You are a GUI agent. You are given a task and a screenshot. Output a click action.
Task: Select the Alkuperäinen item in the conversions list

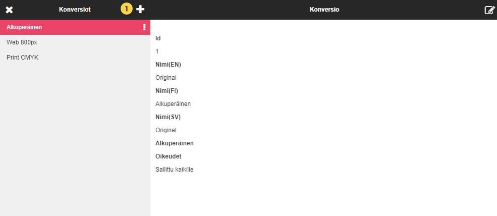coord(24,27)
